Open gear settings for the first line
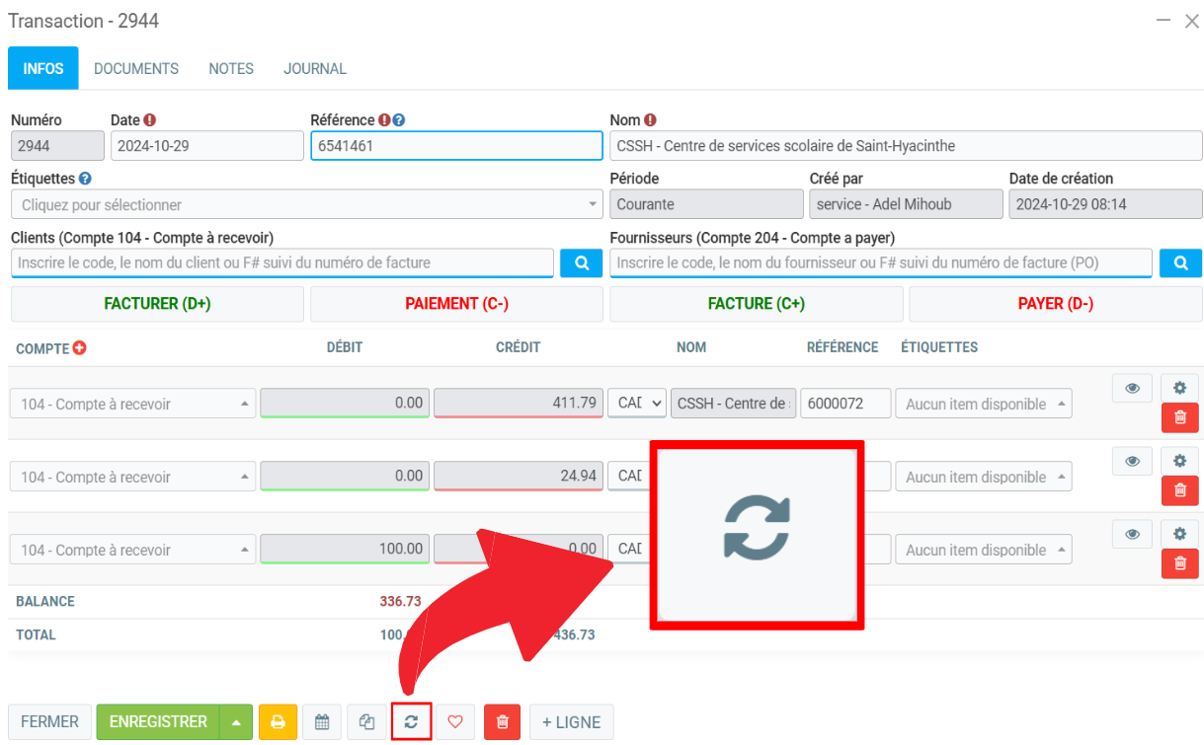The height and width of the screenshot is (745, 1204). (1179, 388)
